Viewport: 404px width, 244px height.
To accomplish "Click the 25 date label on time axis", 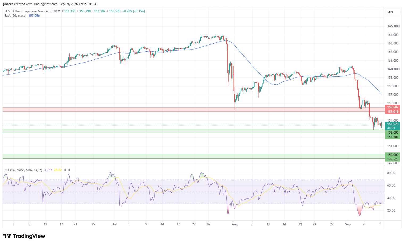I will (x=93, y=224).
